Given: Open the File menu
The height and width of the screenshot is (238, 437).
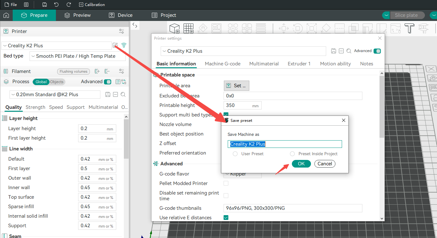Looking at the screenshot, I should 11,5.
